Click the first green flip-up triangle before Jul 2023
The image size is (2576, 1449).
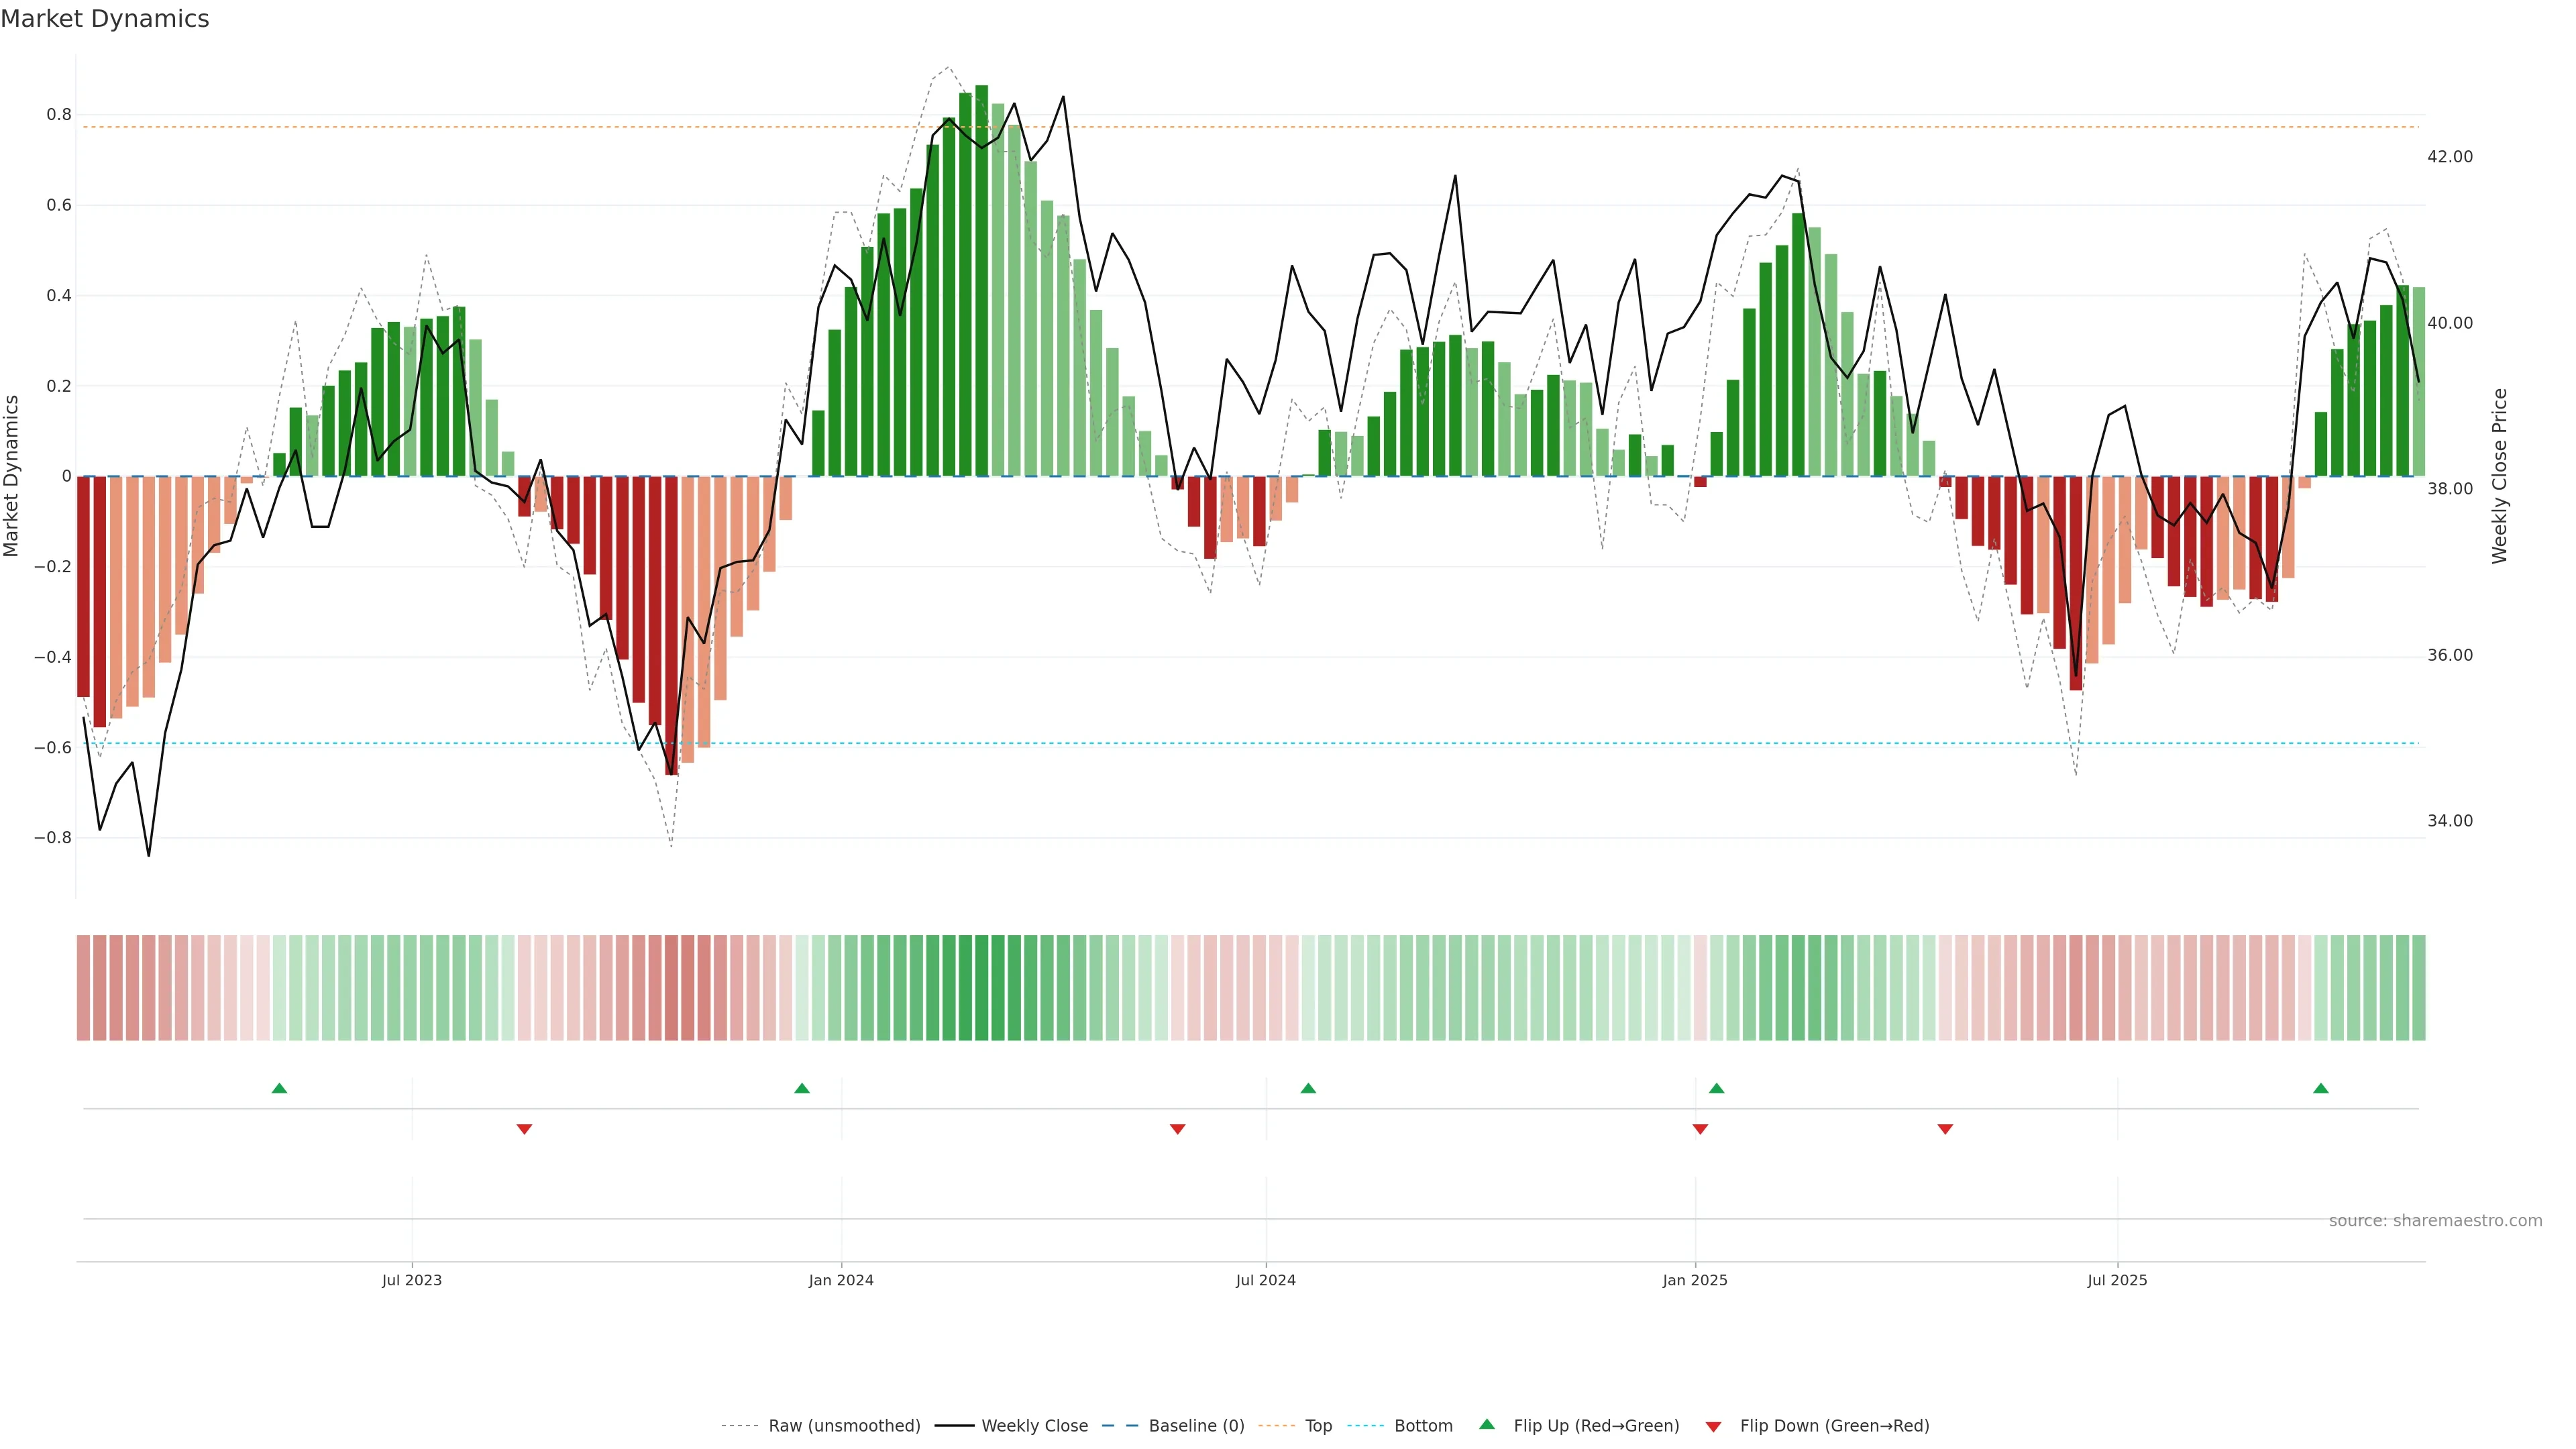tap(279, 1088)
